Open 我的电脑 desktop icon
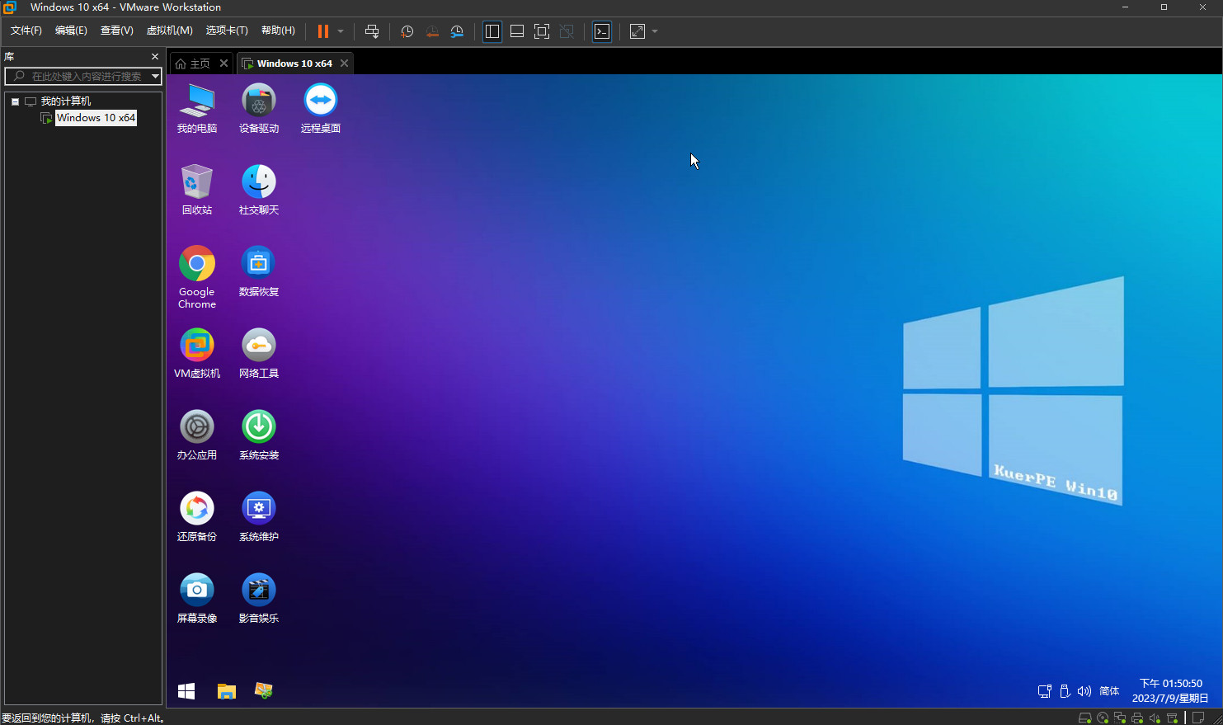The height and width of the screenshot is (725, 1223). pos(197,108)
